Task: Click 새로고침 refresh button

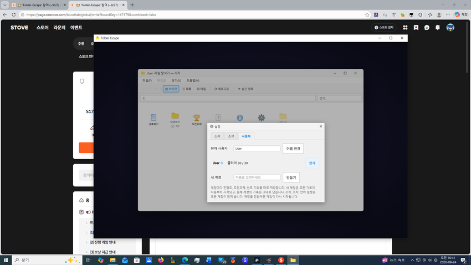Action: 222,89
